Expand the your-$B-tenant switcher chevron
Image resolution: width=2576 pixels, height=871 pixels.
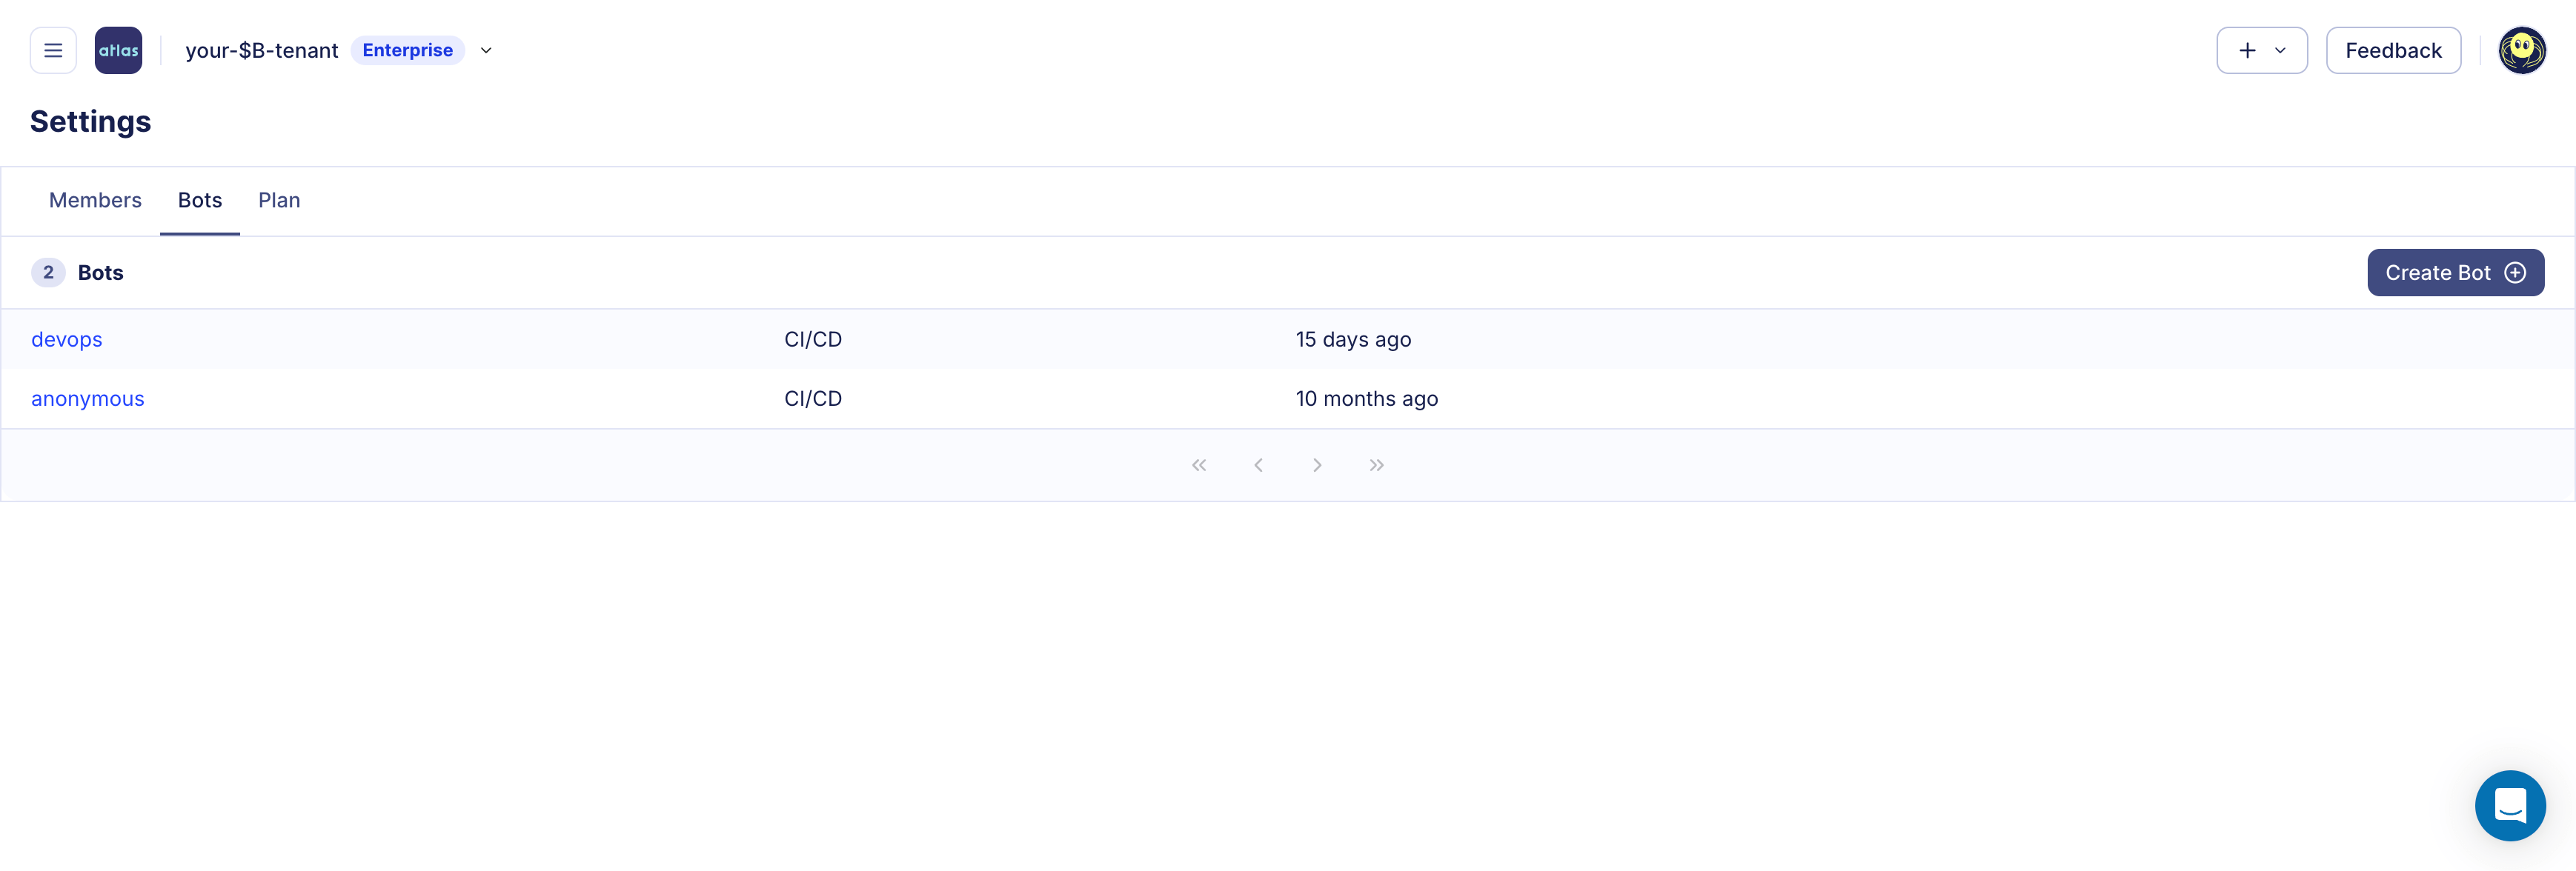[486, 50]
